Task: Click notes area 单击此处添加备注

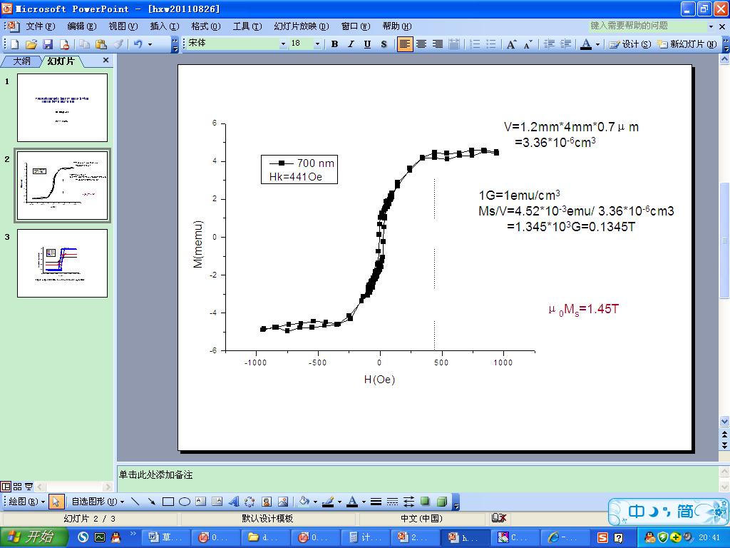Action: (x=155, y=475)
